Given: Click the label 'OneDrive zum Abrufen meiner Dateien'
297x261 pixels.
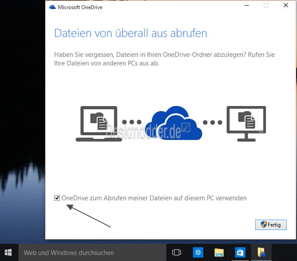Looking at the screenshot, I should pos(154,198).
